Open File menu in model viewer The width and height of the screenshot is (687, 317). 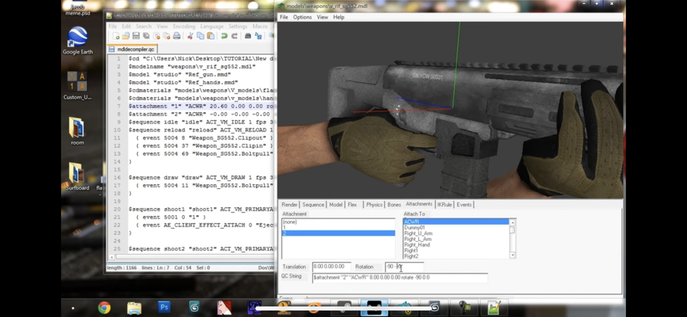[284, 17]
